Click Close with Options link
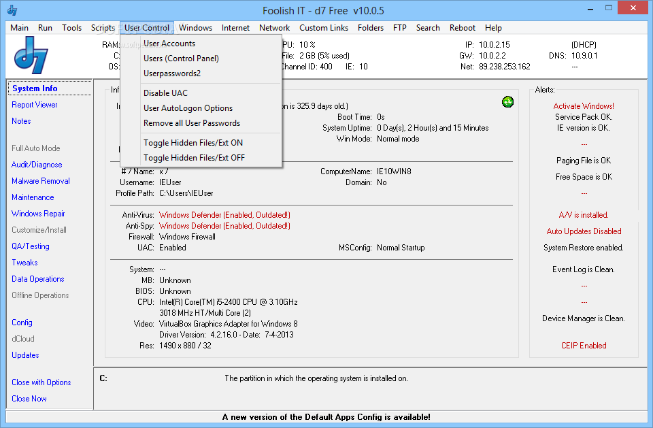Image resolution: width=653 pixels, height=428 pixels. point(41,382)
